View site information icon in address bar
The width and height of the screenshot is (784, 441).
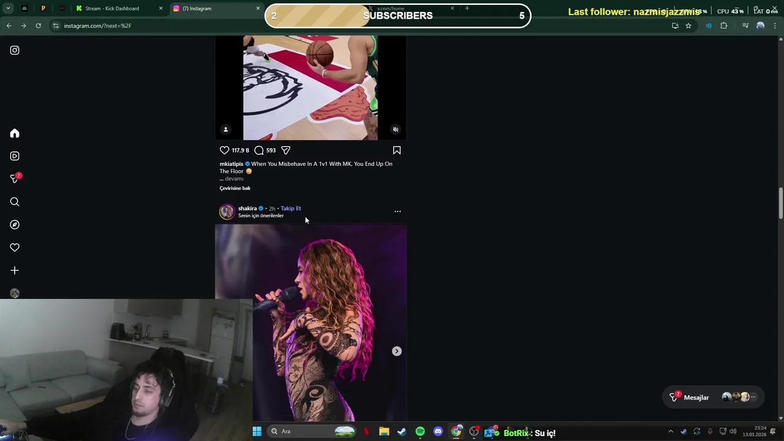tap(56, 26)
